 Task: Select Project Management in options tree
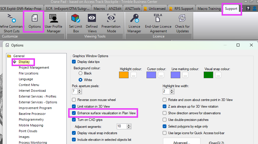pos(34,68)
